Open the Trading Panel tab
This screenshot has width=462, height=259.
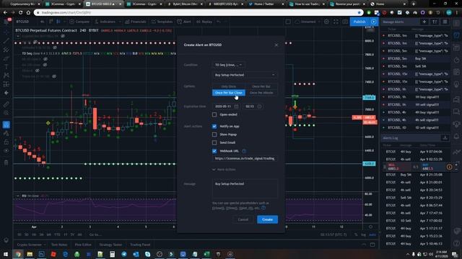coord(140,245)
